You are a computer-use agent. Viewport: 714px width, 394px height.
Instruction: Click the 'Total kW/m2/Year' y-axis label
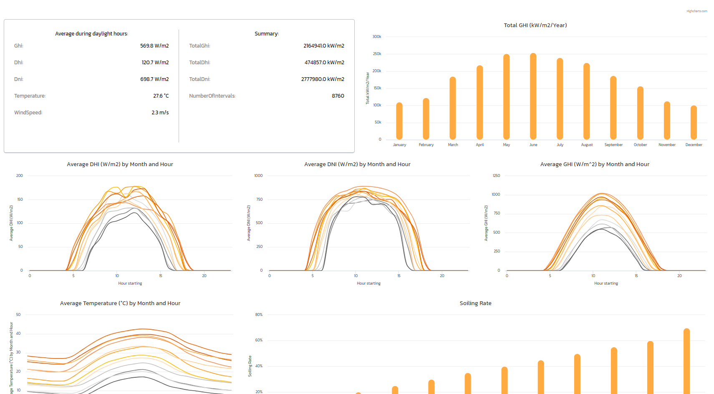tap(368, 88)
